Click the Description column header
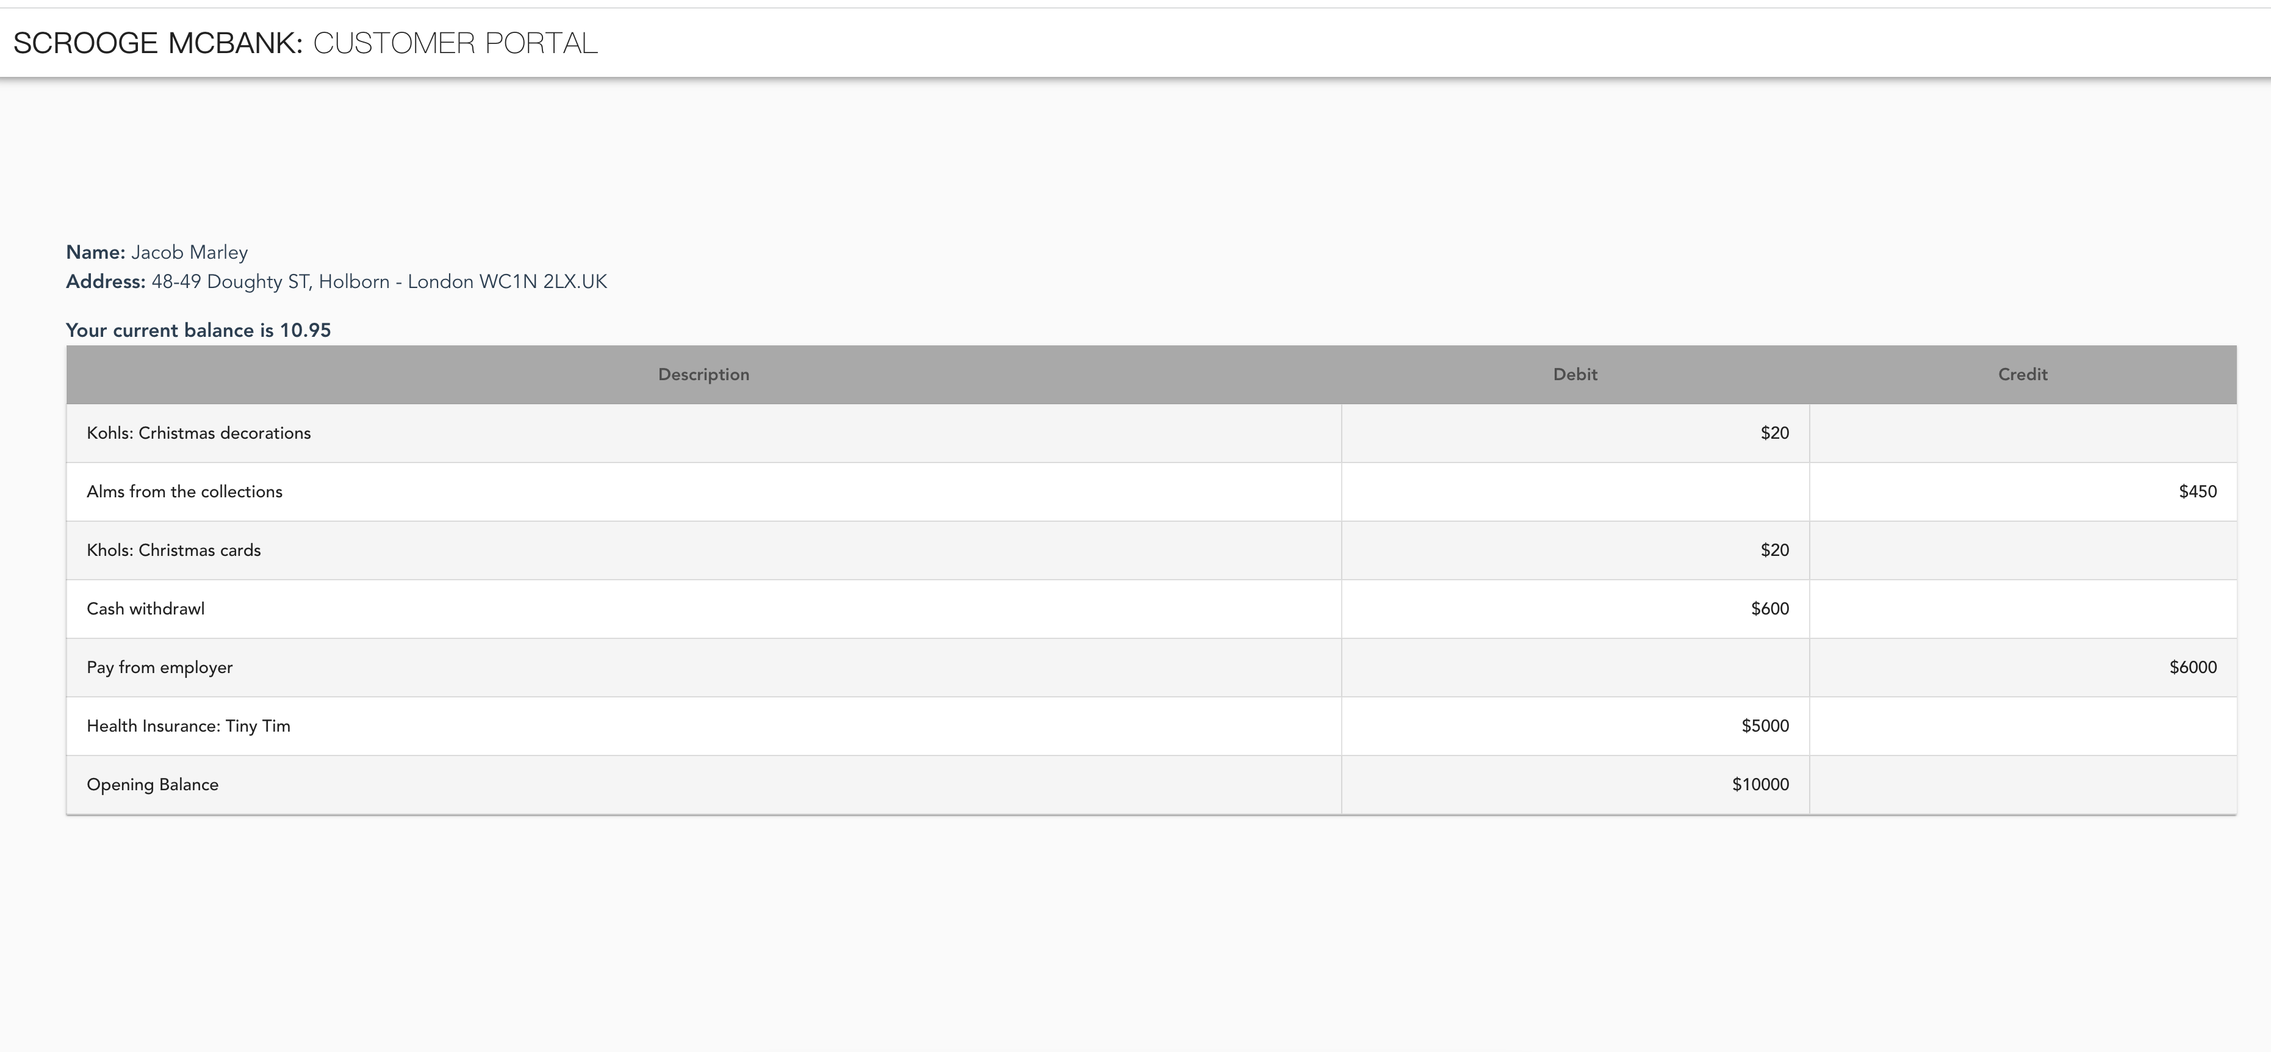 click(x=704, y=374)
